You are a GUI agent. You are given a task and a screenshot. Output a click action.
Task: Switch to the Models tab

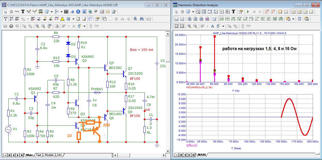49,155
